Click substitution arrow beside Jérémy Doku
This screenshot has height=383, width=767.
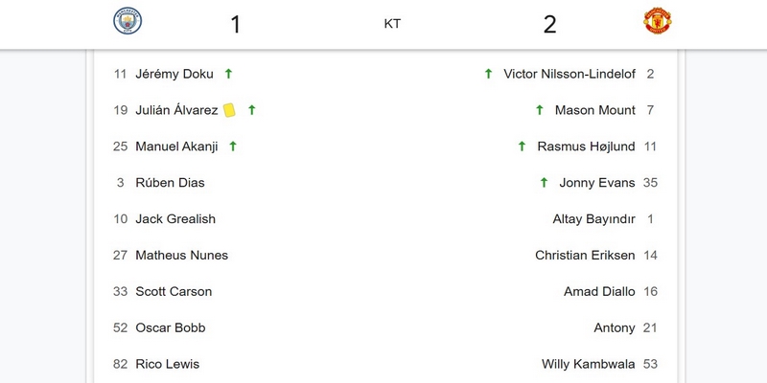[x=228, y=74]
